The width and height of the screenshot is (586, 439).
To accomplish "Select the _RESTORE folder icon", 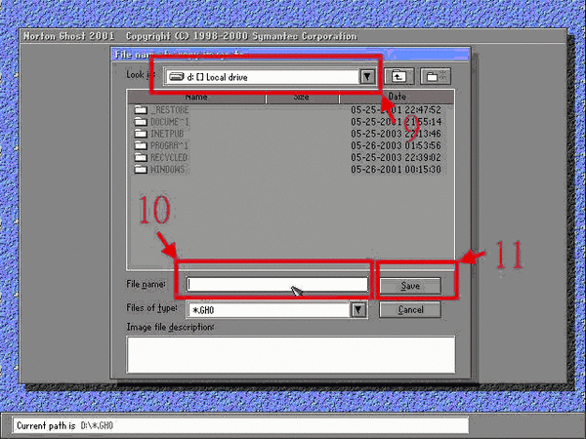I will pos(141,109).
